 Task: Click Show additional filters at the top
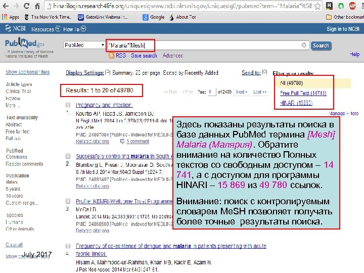pos(27,72)
